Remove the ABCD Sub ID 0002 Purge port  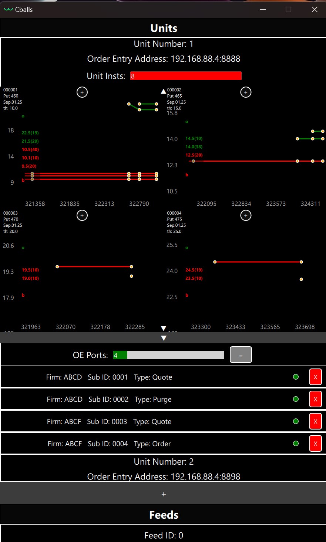click(315, 399)
